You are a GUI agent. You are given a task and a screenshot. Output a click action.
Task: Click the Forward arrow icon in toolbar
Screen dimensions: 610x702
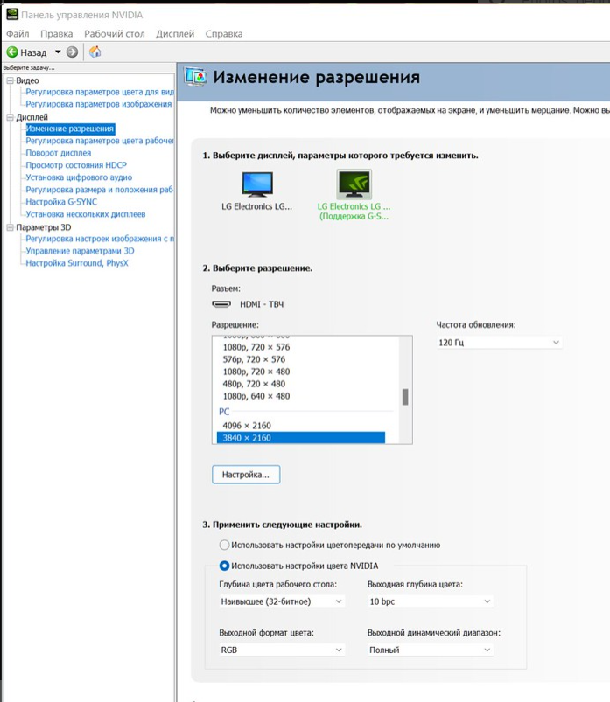click(73, 52)
